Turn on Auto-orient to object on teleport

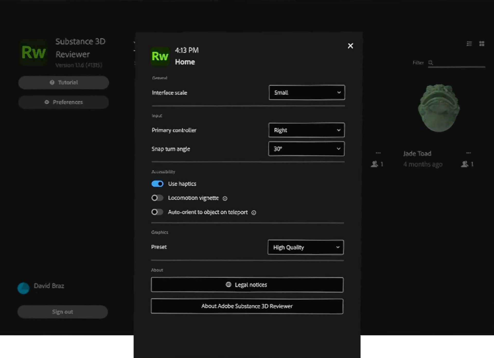[x=157, y=212]
